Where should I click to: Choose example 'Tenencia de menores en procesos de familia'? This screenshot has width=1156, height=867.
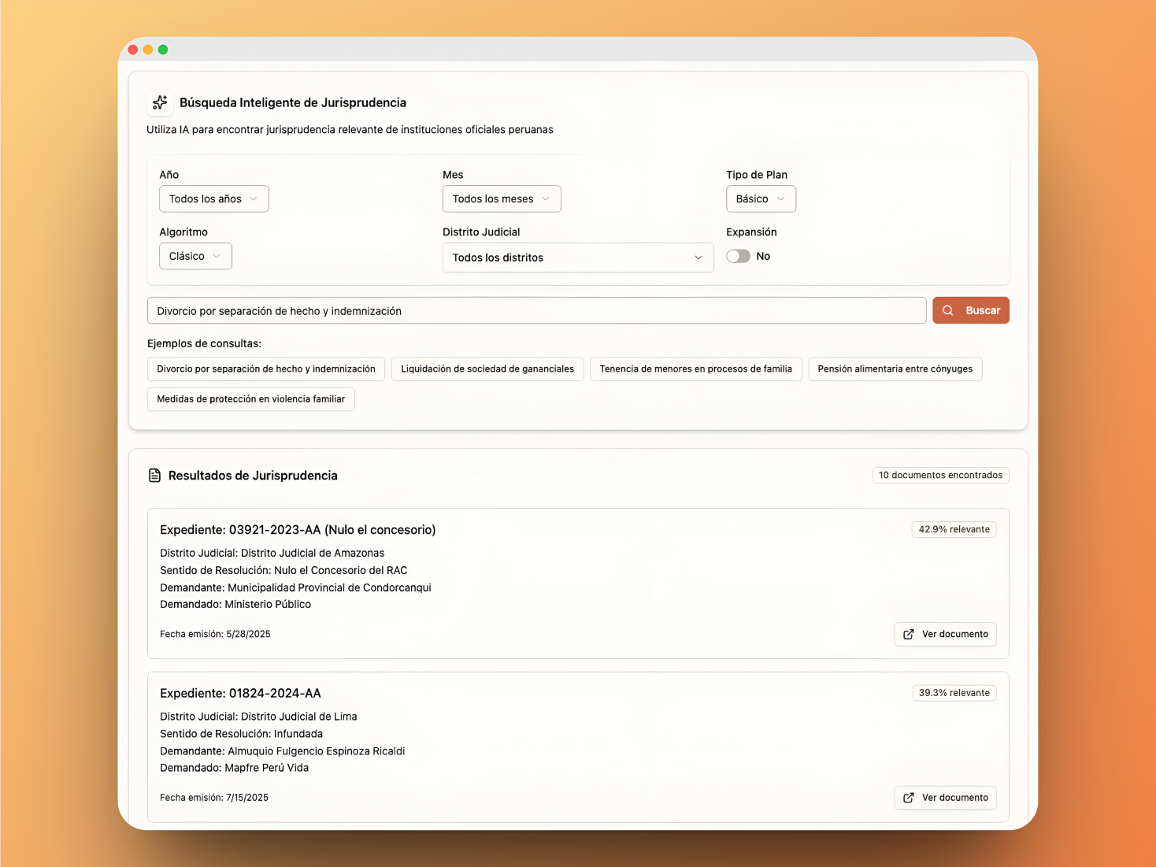(x=695, y=369)
